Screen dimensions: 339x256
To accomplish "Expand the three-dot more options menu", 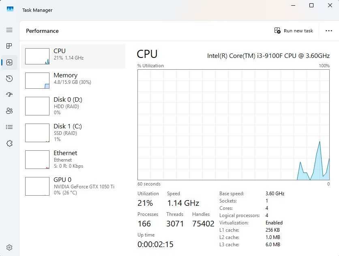I will (x=329, y=31).
